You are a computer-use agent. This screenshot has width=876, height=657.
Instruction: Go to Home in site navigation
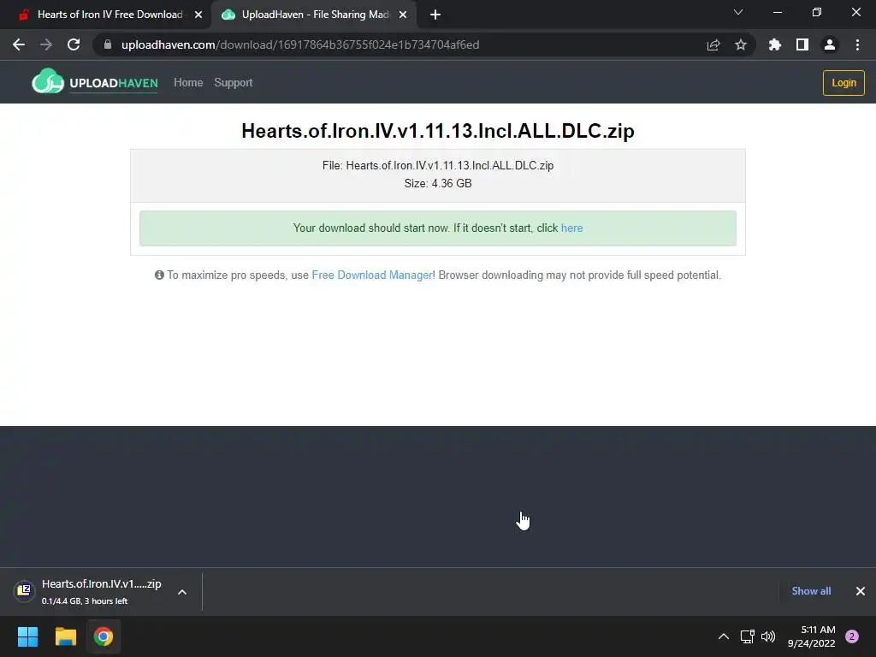(x=188, y=83)
